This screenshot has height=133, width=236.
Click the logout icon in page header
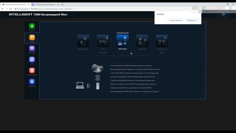(x=224, y=14)
